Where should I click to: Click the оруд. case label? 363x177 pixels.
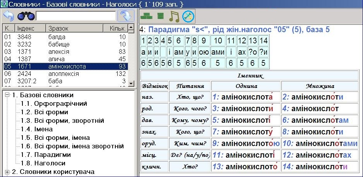click(154, 143)
